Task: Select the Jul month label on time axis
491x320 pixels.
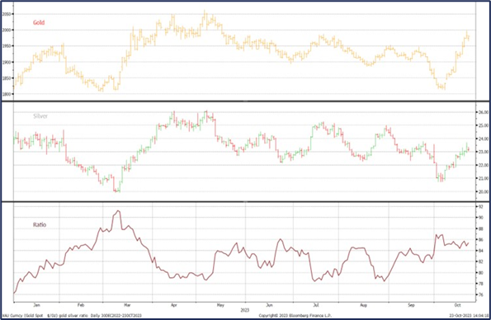Action: [315, 305]
